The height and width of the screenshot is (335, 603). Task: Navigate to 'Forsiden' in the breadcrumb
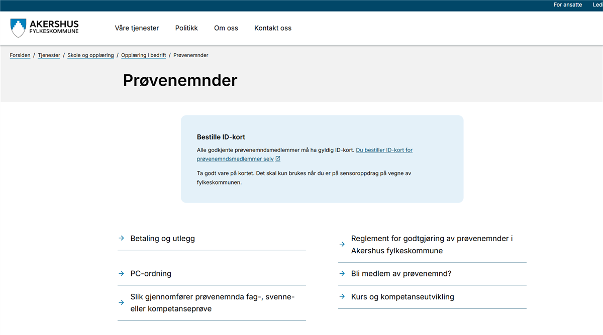point(20,55)
